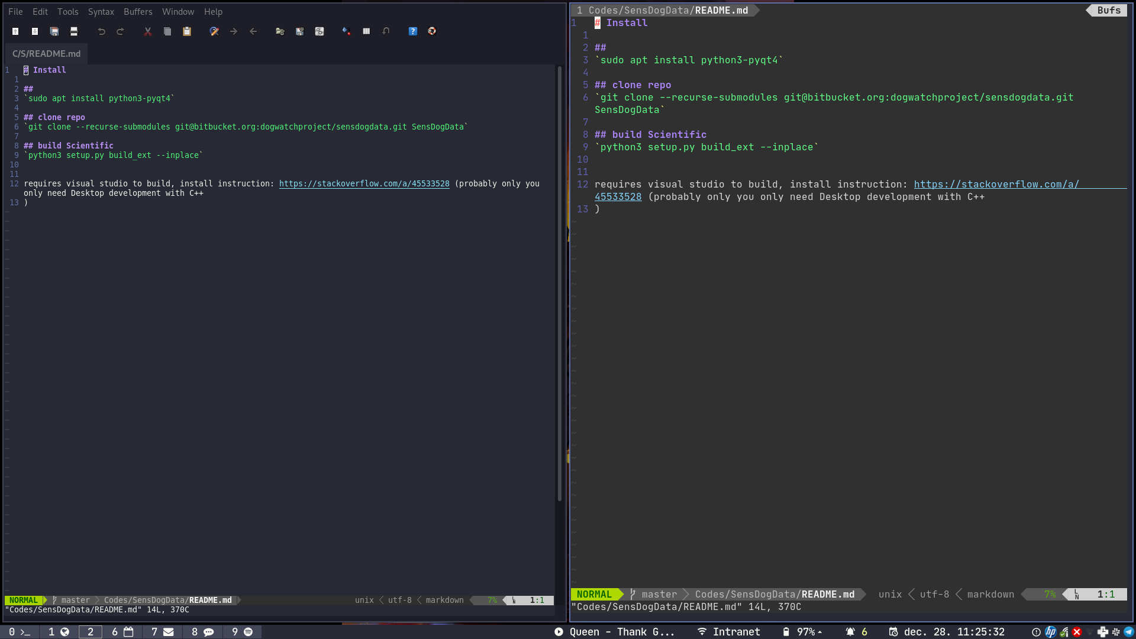Viewport: 1136px width, 639px height.
Task: Open the Help menu in gVim
Action: tap(213, 12)
